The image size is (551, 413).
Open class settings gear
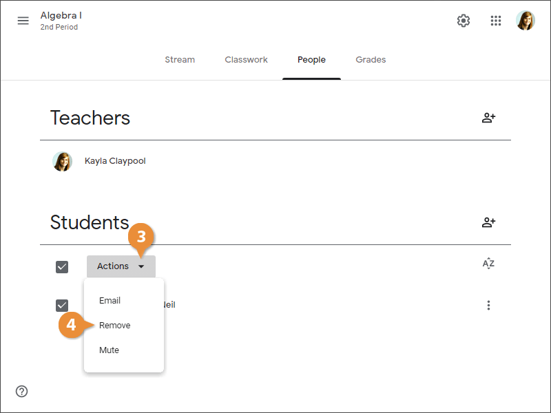[x=464, y=21]
